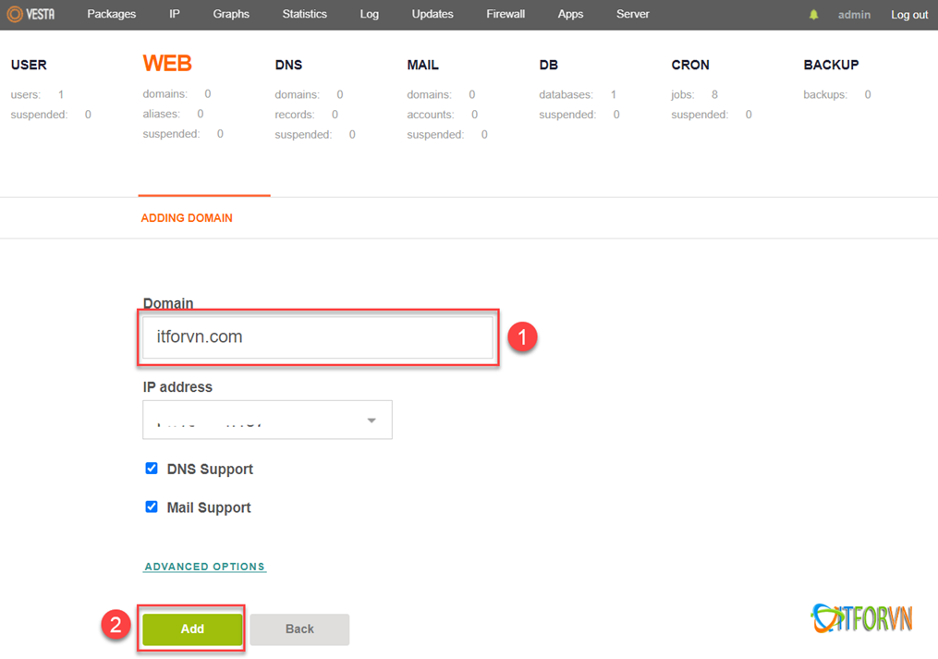This screenshot has width=938, height=659.
Task: Click the green Add button
Action: (x=192, y=628)
